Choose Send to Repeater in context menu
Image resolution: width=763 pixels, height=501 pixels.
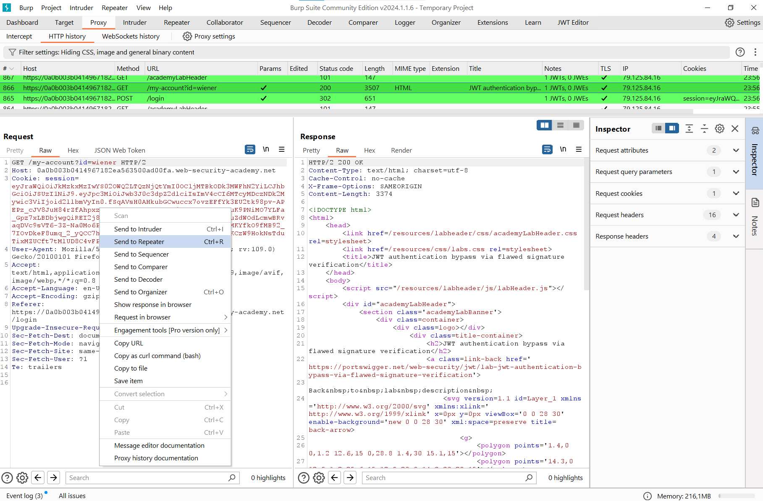[x=165, y=242]
